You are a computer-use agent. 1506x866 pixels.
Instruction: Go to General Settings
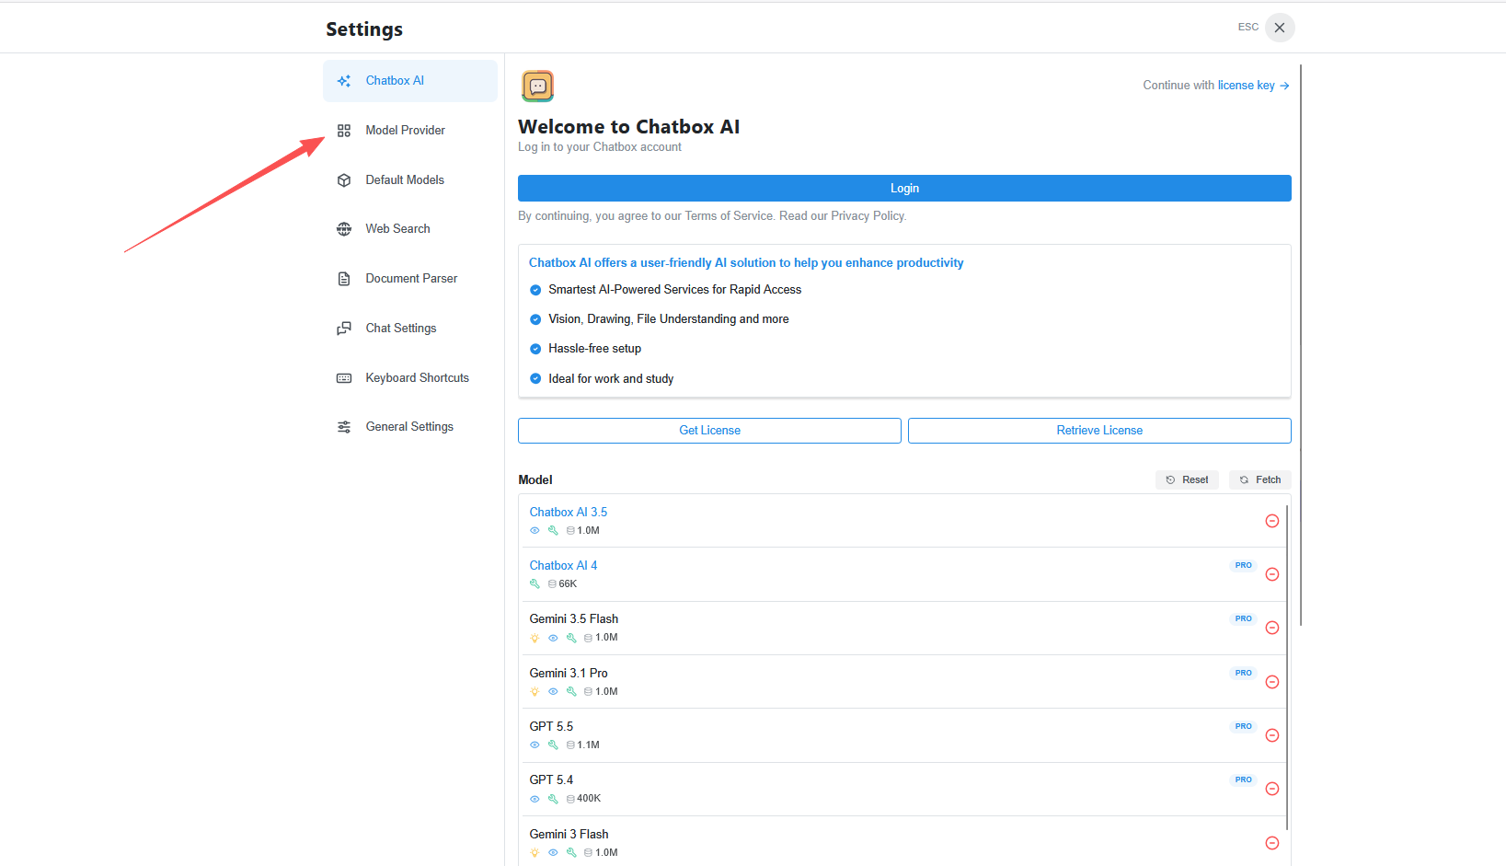(x=409, y=427)
